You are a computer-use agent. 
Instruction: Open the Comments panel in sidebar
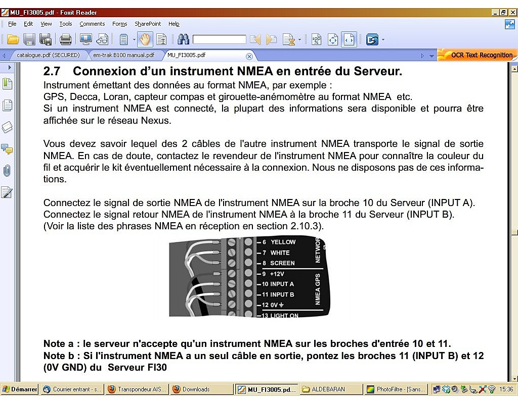pos(7,149)
